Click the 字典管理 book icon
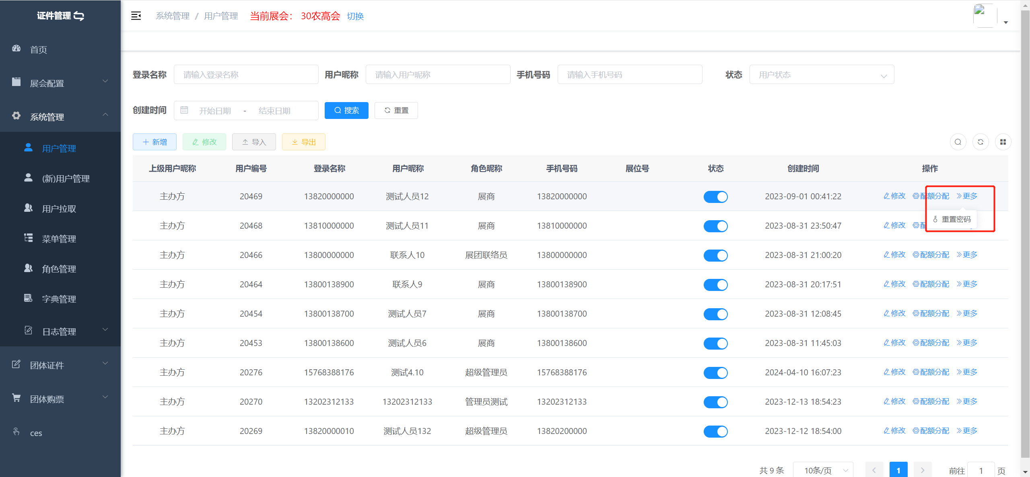Viewport: 1030px width, 477px height. (x=28, y=298)
